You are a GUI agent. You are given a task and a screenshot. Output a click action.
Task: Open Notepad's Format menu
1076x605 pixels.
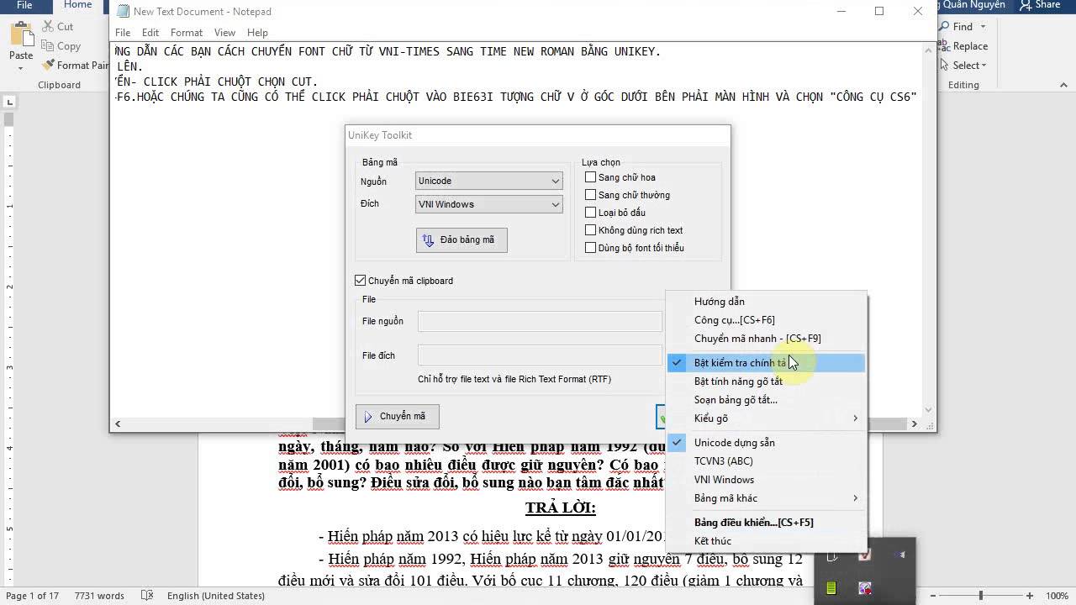click(187, 33)
